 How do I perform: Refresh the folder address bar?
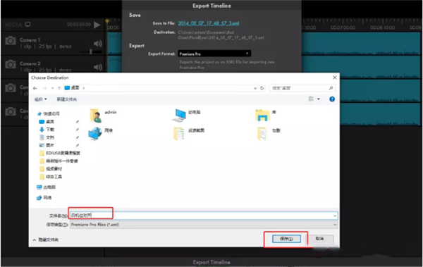click(262, 88)
